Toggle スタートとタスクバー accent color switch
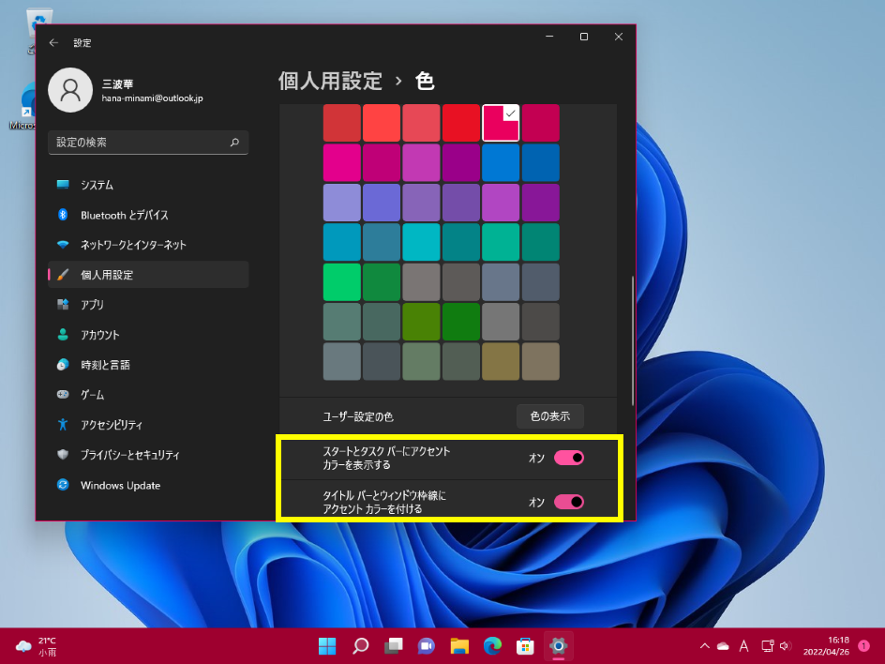The image size is (885, 664). [x=568, y=458]
